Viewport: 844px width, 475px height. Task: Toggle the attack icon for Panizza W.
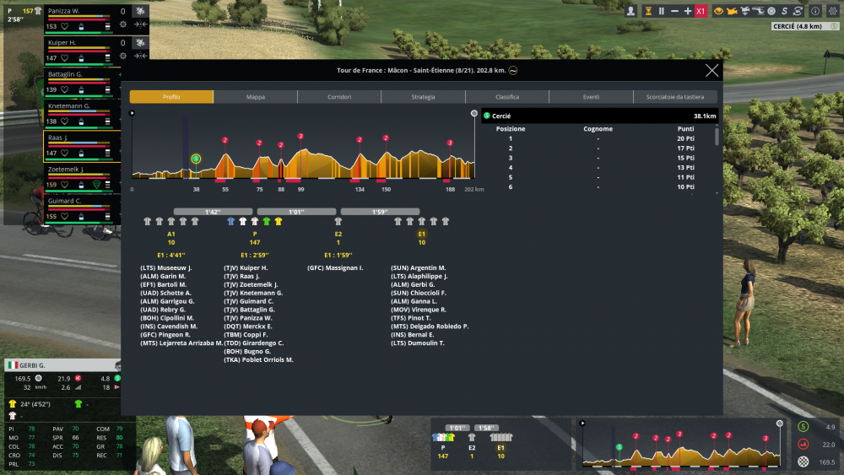coord(140,11)
